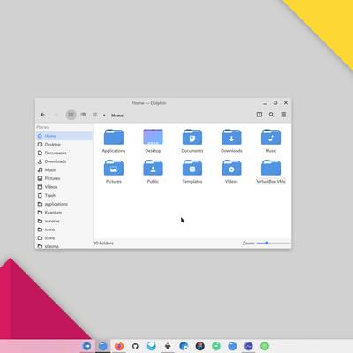Click the Templates folder name text
The image size is (353, 353).
click(192, 182)
